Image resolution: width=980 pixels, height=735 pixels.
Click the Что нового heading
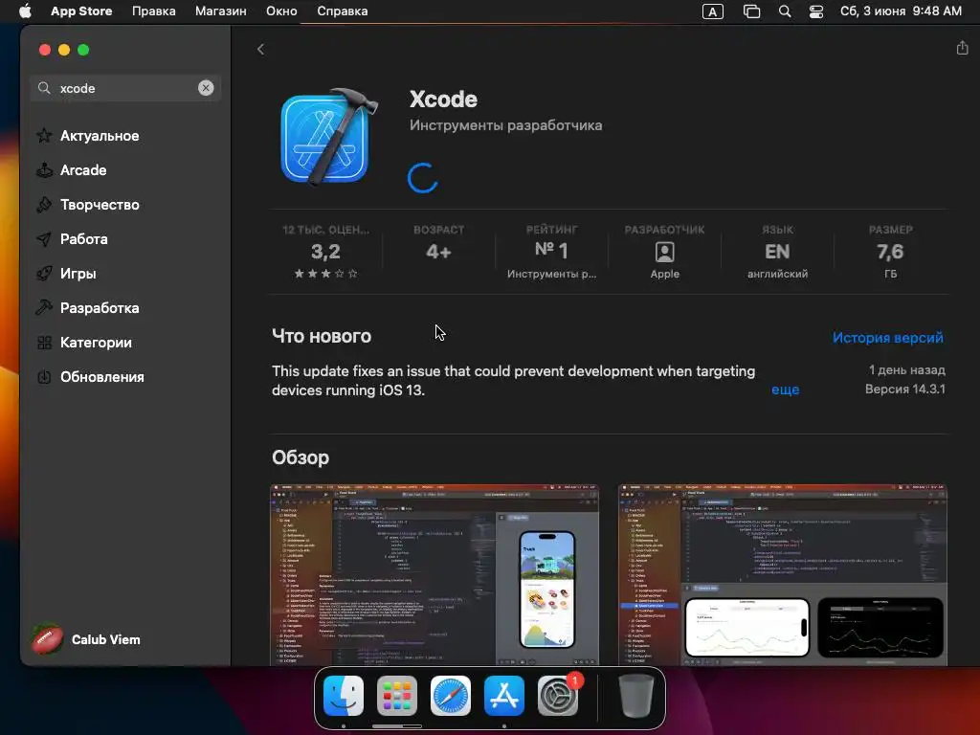click(x=322, y=336)
